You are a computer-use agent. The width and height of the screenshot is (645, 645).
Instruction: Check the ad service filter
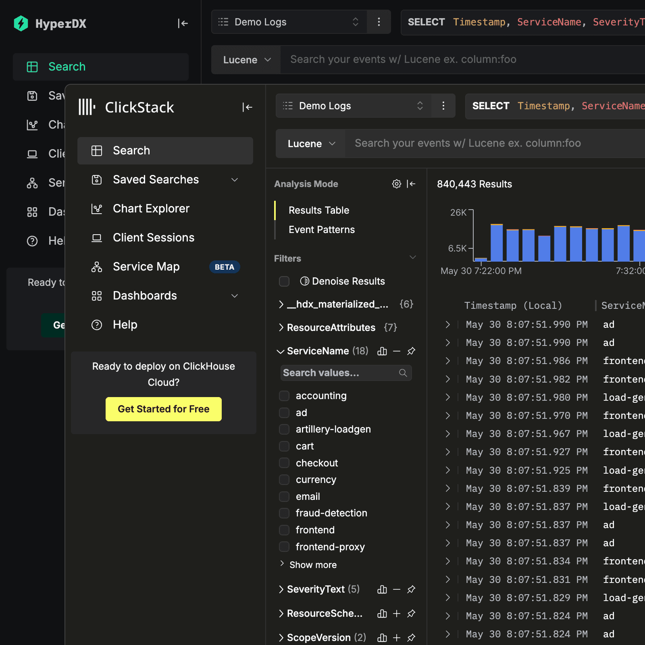(284, 413)
